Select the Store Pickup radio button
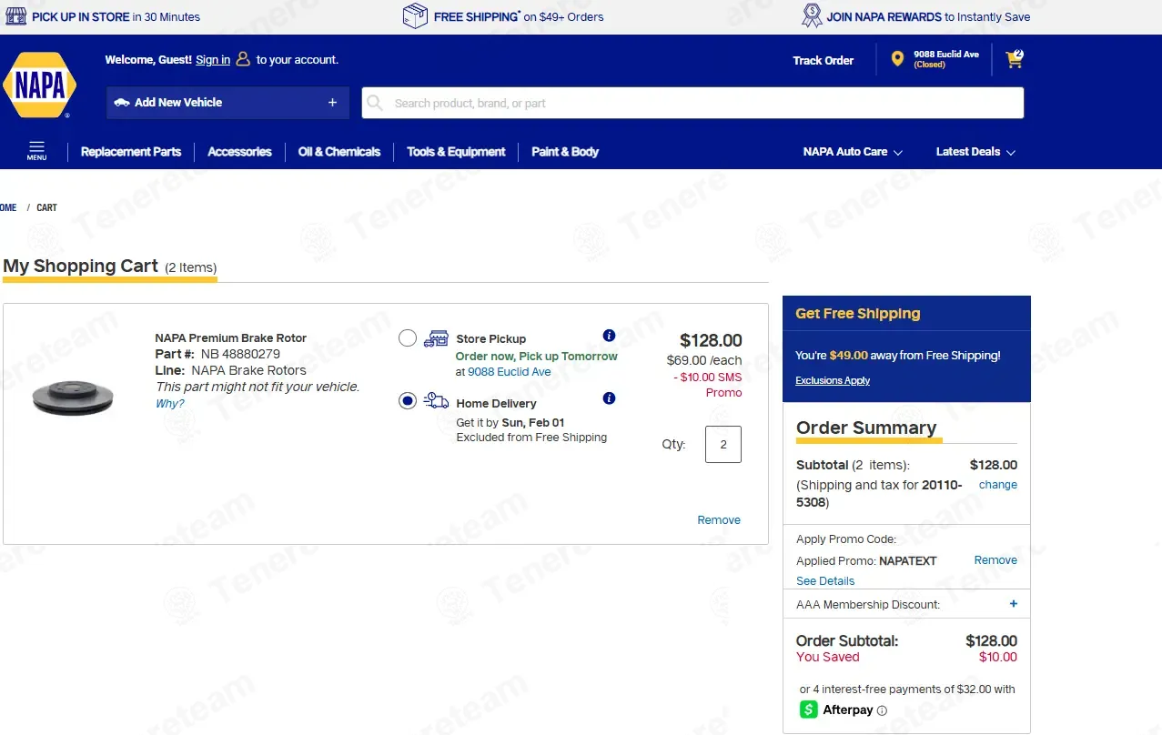Viewport: 1162px width, 735px height. tap(408, 338)
